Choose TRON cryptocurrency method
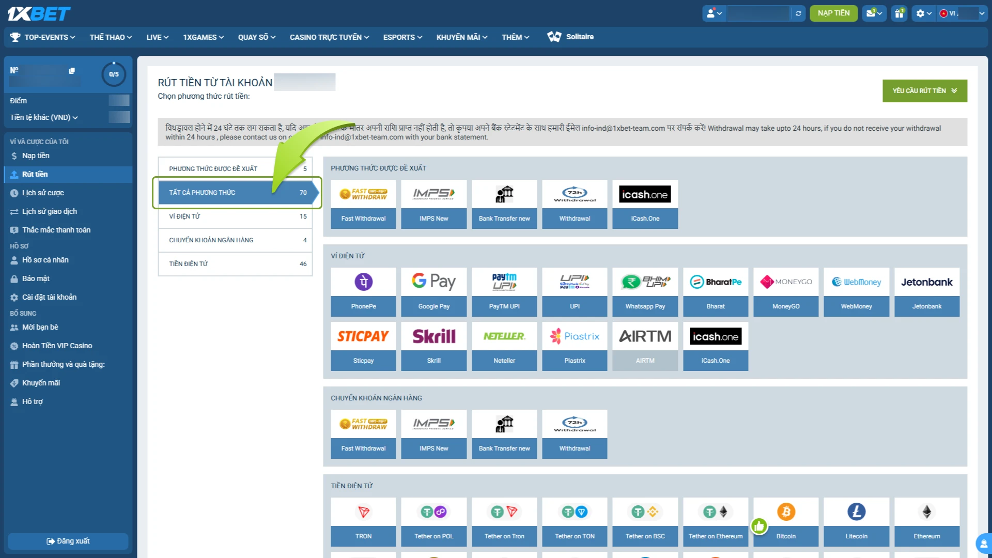Image resolution: width=992 pixels, height=558 pixels. coord(363,522)
